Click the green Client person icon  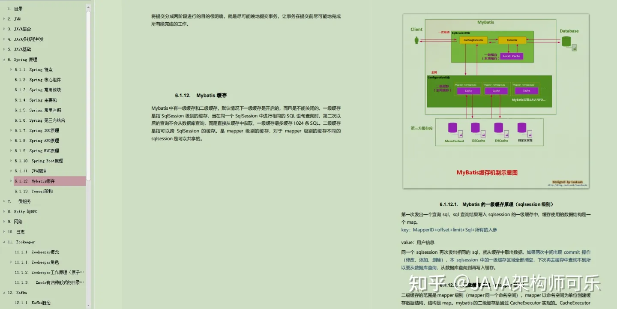tap(416, 40)
